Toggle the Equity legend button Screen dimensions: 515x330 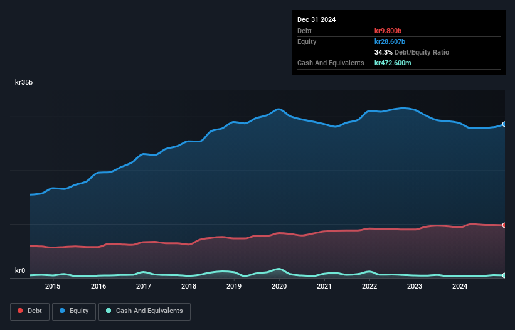click(x=74, y=311)
